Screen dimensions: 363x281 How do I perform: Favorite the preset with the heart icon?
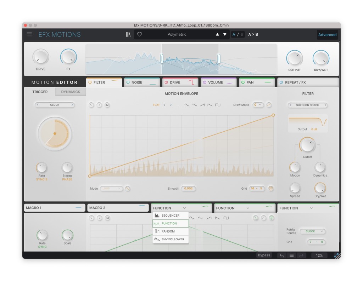click(x=140, y=34)
